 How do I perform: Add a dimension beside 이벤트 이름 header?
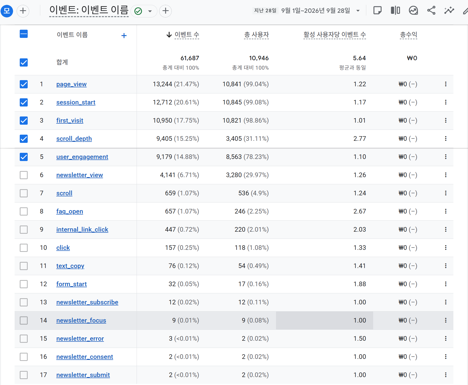click(124, 36)
